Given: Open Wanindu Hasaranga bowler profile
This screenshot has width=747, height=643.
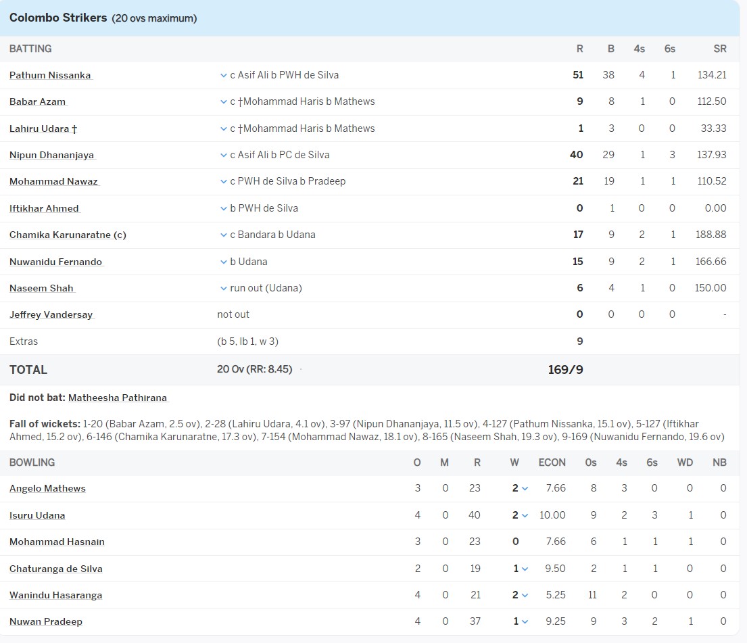Looking at the screenshot, I should [55, 595].
